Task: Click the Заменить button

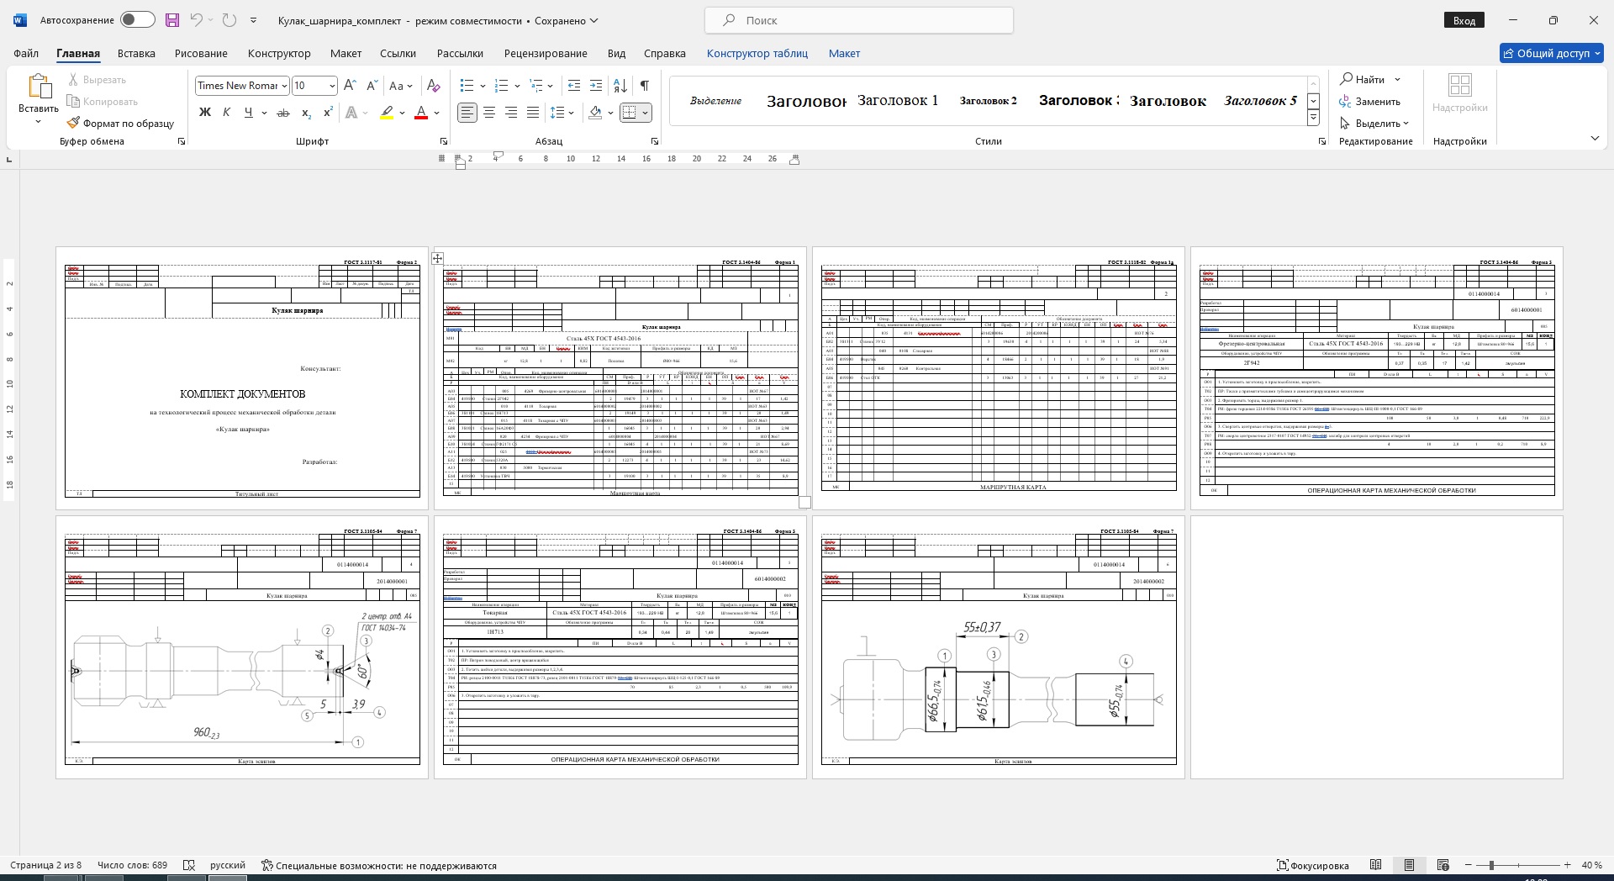Action: pyautogui.click(x=1370, y=102)
